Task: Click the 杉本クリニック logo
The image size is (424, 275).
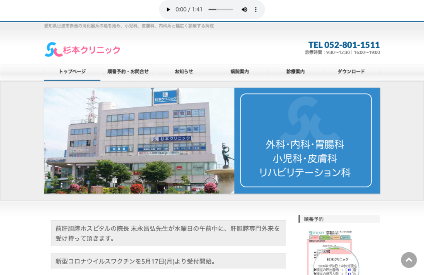Action: pyautogui.click(x=82, y=50)
